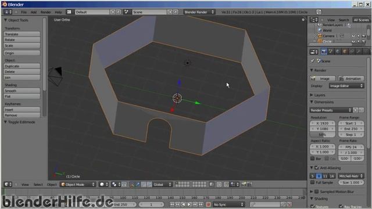Click the Insert keyframes button
The width and height of the screenshot is (372, 209).
[22, 110]
